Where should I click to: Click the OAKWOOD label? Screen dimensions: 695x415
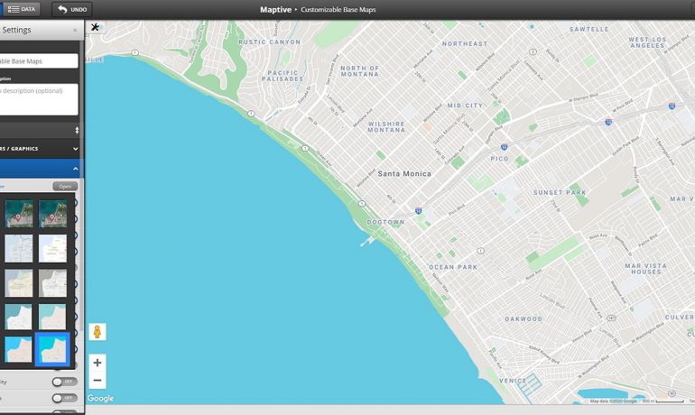[x=524, y=318]
